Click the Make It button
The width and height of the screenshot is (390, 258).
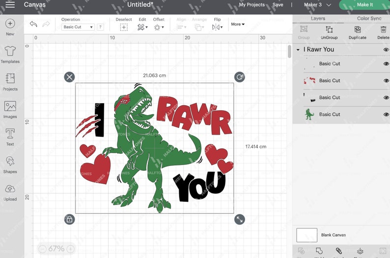point(364,5)
